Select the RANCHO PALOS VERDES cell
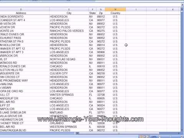Viewport: 184px width, 138px height. [x=69, y=31]
